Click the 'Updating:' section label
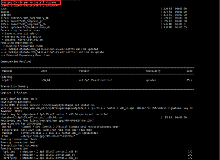The height and width of the screenshot is (160, 220). coord(7,77)
